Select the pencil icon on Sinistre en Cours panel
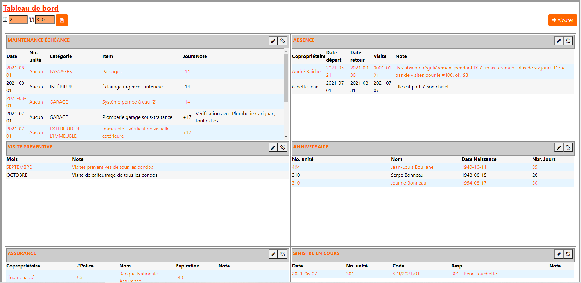581x283 pixels. tap(559, 254)
